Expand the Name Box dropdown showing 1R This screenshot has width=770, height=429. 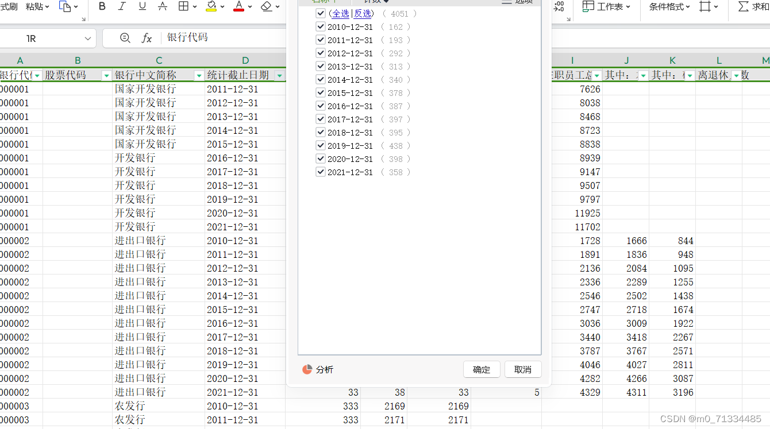[87, 38]
